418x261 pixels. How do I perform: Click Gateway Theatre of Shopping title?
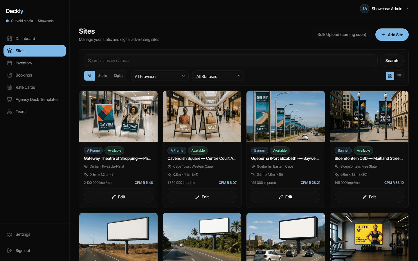pyautogui.click(x=118, y=158)
